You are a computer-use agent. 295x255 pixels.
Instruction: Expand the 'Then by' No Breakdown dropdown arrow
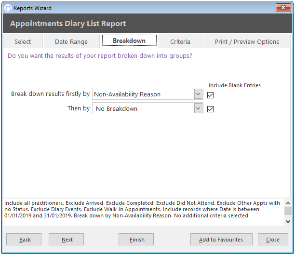click(198, 108)
